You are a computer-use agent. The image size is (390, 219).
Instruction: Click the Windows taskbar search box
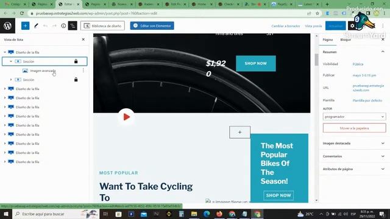click(x=55, y=214)
